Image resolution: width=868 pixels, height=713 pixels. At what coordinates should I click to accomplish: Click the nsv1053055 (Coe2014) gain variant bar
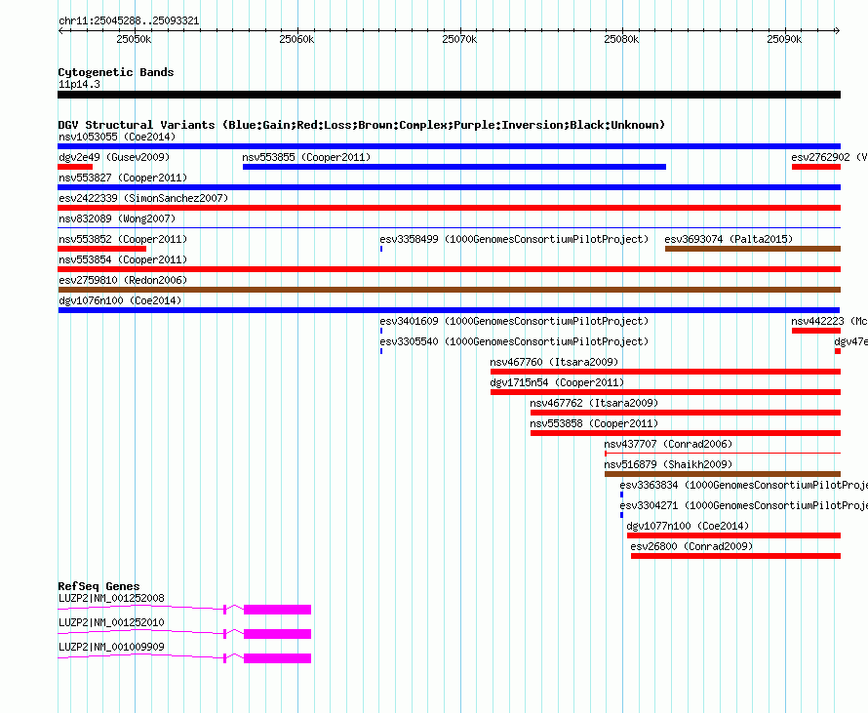[449, 146]
